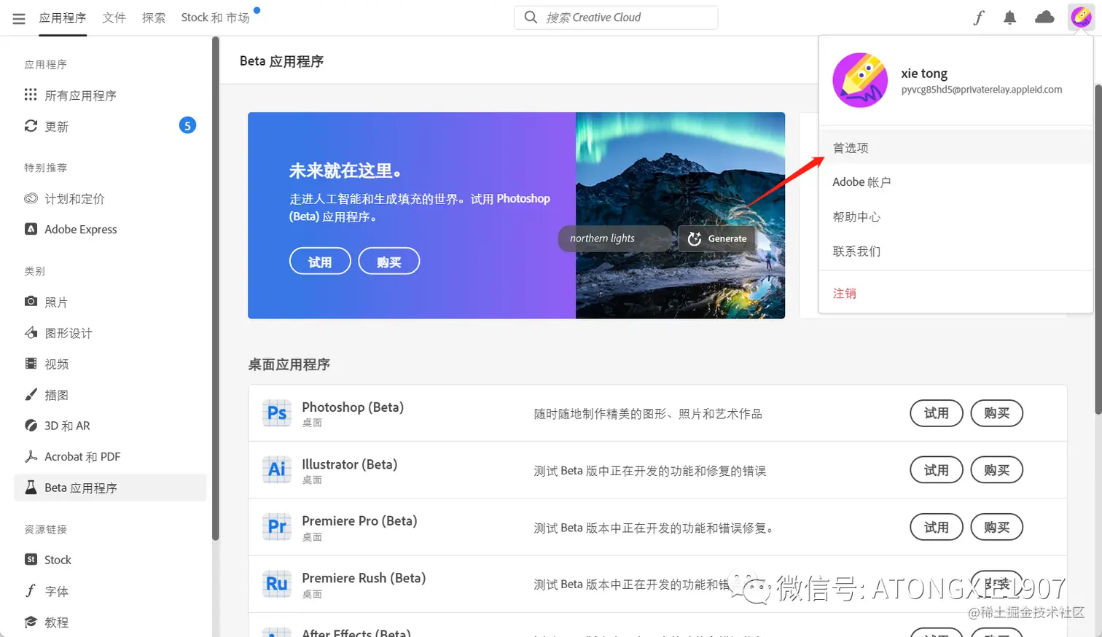
Task: Open the fonts icon in top bar
Action: point(979,17)
